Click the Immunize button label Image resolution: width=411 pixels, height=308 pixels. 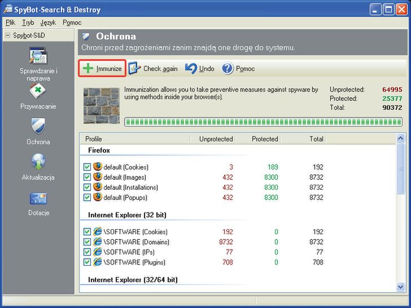pos(109,69)
